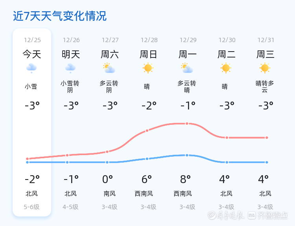Click Tuesday's sun icon
Viewport: 295px width, 226px height.
click(x=226, y=68)
